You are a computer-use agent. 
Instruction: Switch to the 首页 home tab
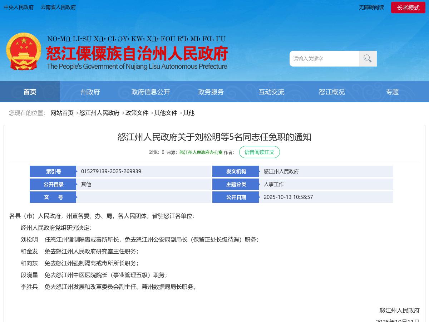(30, 92)
